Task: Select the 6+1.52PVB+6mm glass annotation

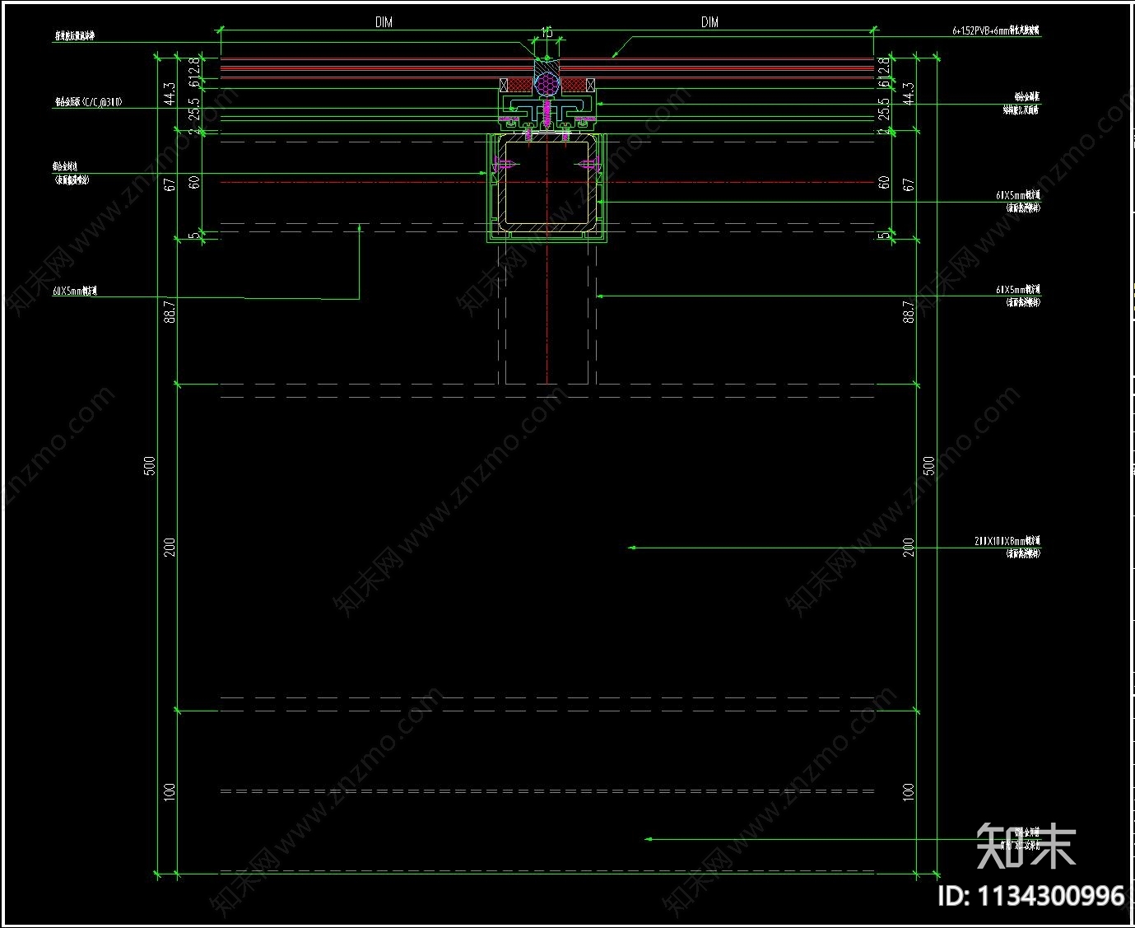Action: point(996,30)
